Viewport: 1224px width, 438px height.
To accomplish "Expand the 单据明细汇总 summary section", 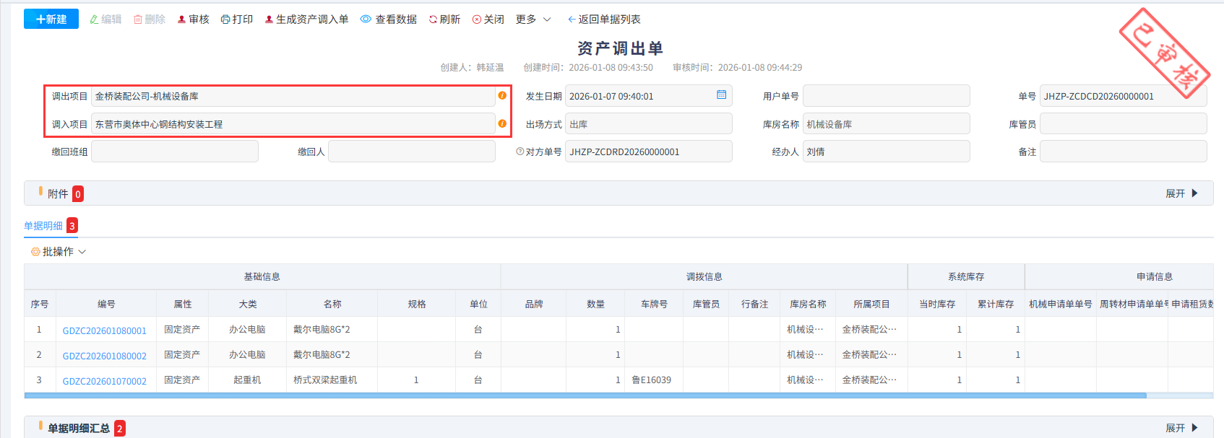I will 1181,428.
